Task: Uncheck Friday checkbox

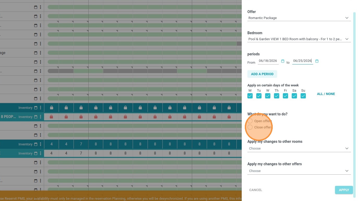Action: tap(285, 96)
